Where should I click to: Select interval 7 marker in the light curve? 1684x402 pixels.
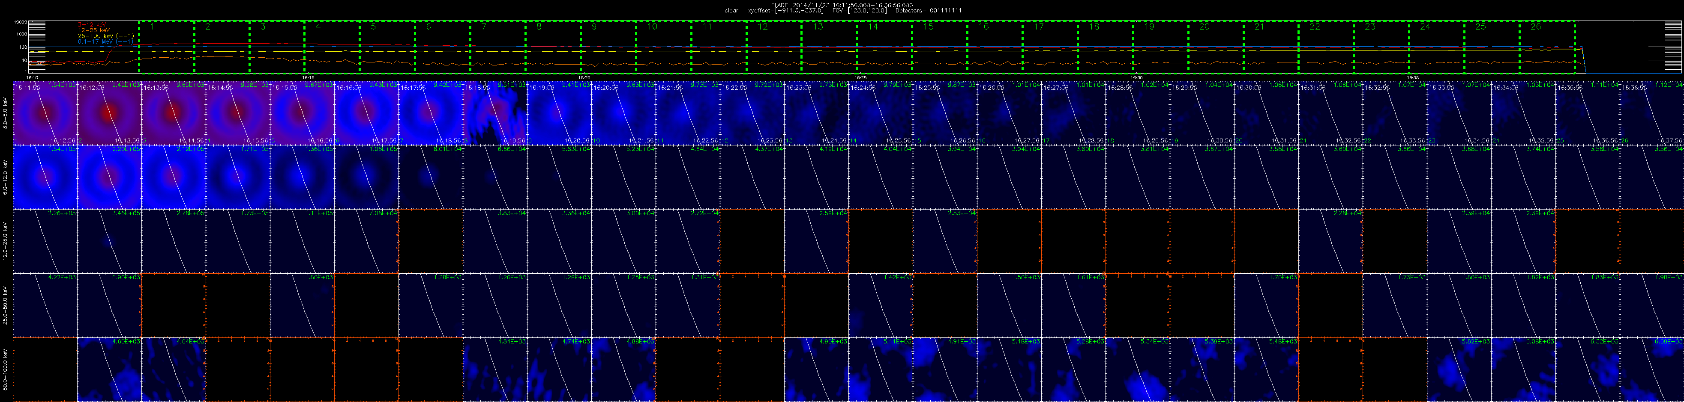click(484, 27)
